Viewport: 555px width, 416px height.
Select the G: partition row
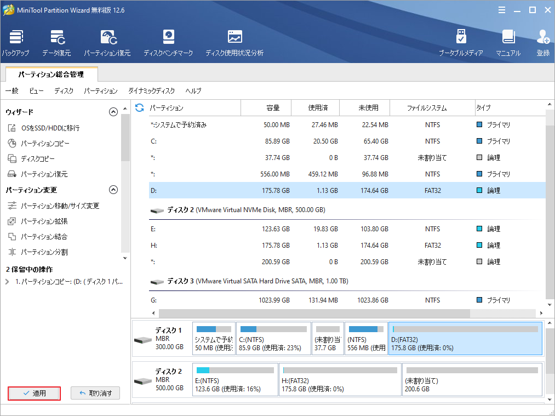pos(347,300)
